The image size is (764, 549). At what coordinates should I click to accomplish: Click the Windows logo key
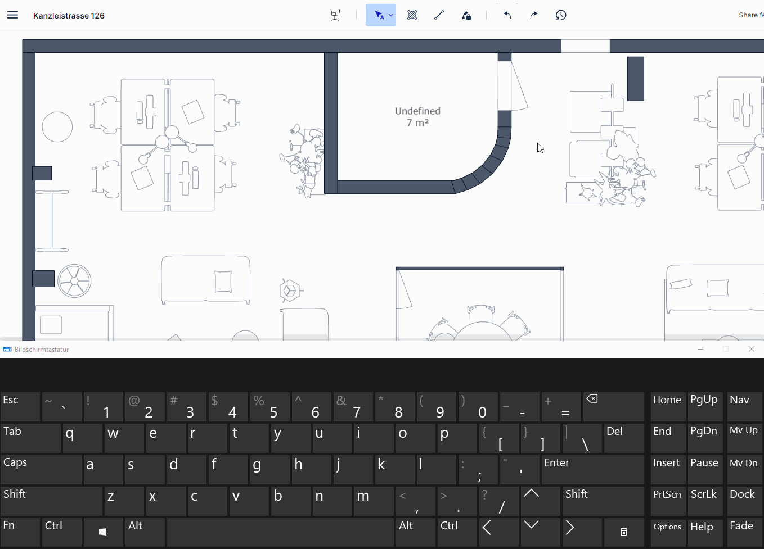pyautogui.click(x=103, y=533)
